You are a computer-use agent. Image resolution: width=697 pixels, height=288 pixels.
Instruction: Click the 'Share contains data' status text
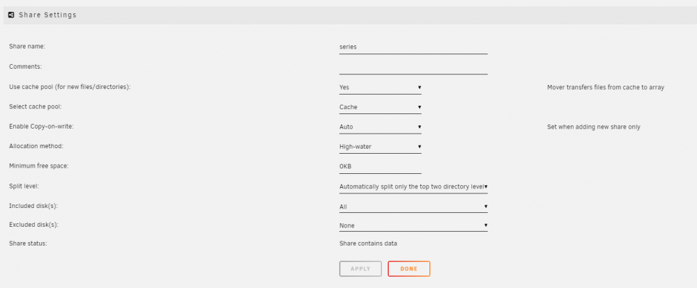click(368, 243)
